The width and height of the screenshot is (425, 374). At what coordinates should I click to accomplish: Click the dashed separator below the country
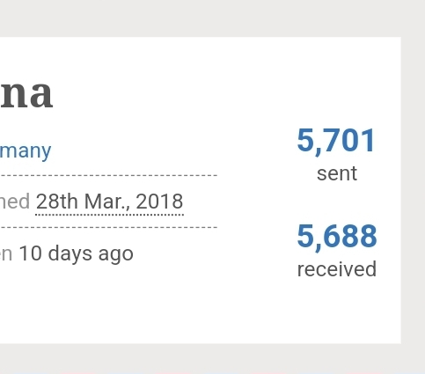108,175
